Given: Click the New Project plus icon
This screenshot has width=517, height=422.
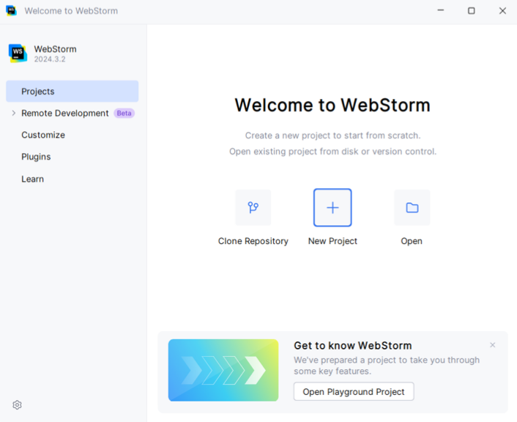Looking at the screenshot, I should (x=332, y=207).
